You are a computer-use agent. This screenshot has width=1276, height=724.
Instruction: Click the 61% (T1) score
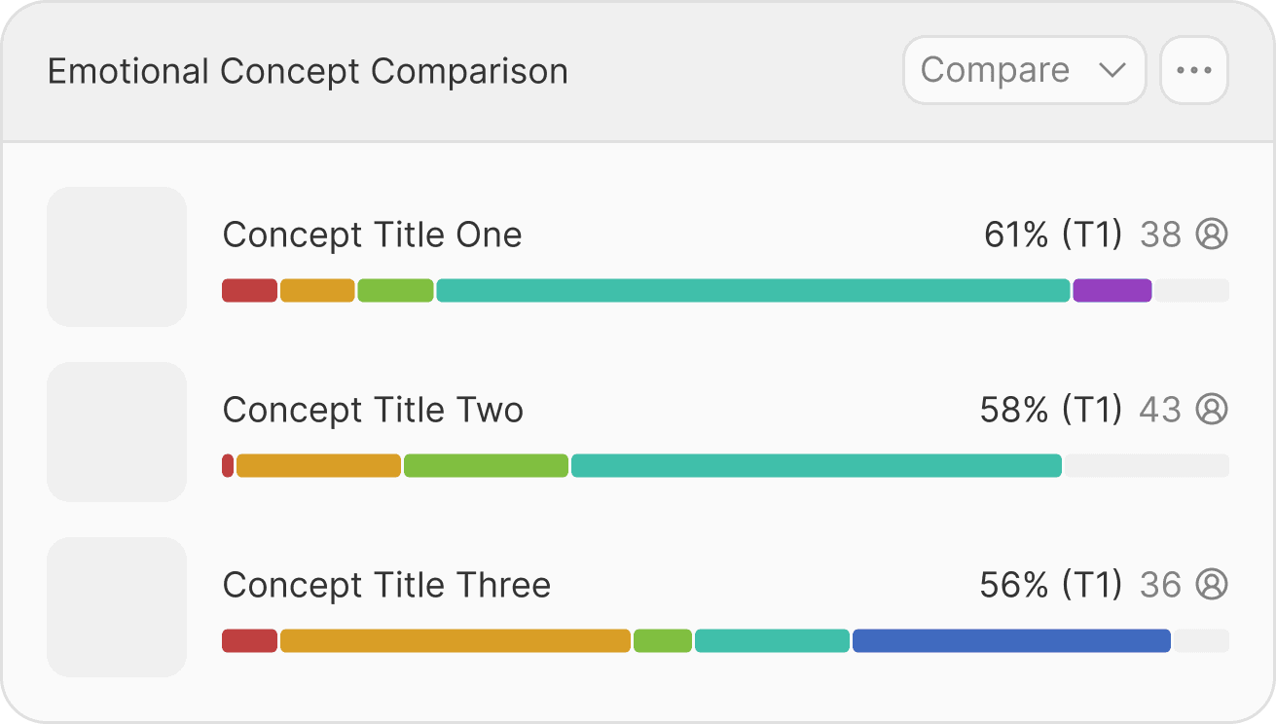[1052, 235]
